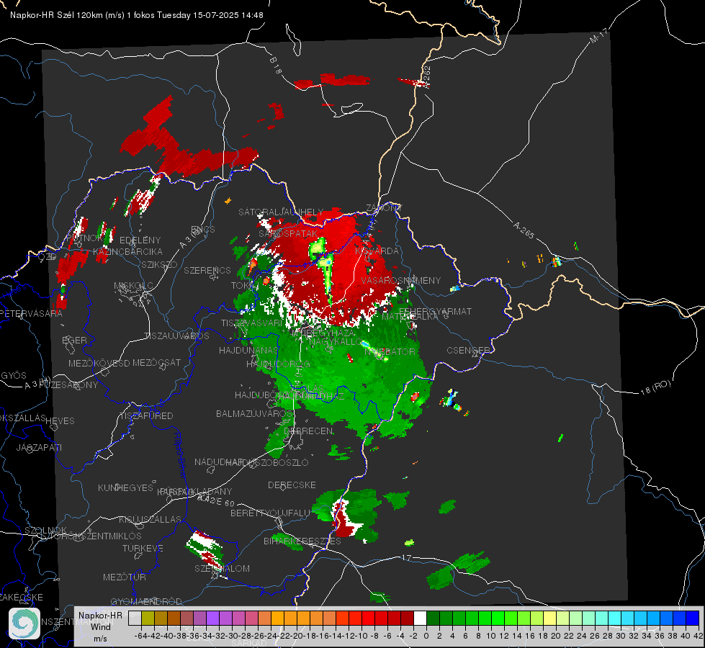This screenshot has height=648, width=705.
Task: Click the CSENGER city label
Action: point(469,351)
